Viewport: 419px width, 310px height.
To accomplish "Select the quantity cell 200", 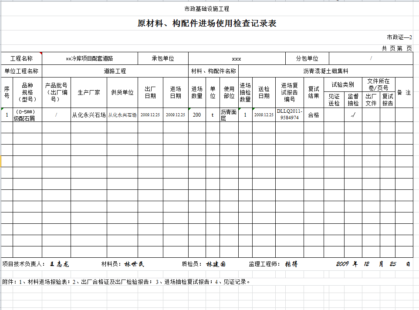I will tap(197, 115).
